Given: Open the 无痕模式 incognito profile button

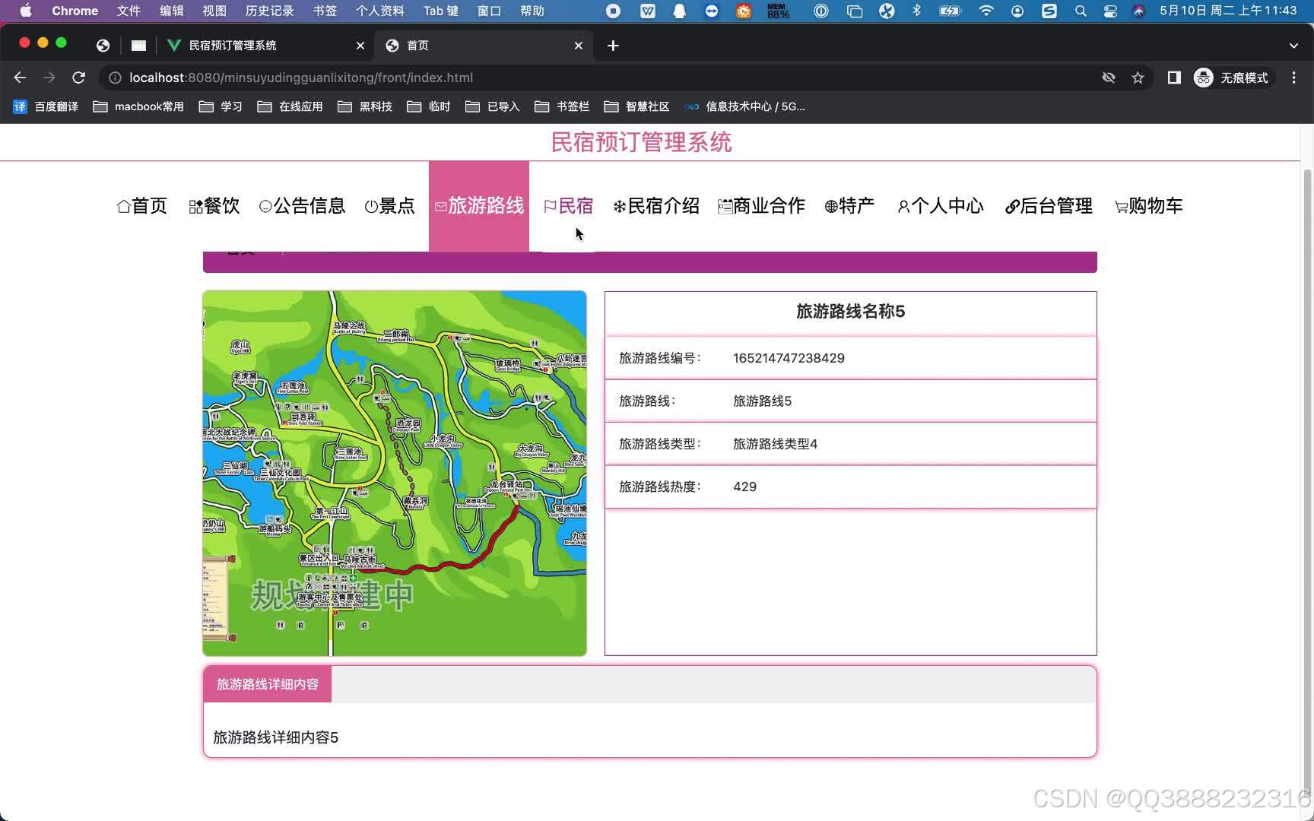Looking at the screenshot, I should [1232, 78].
